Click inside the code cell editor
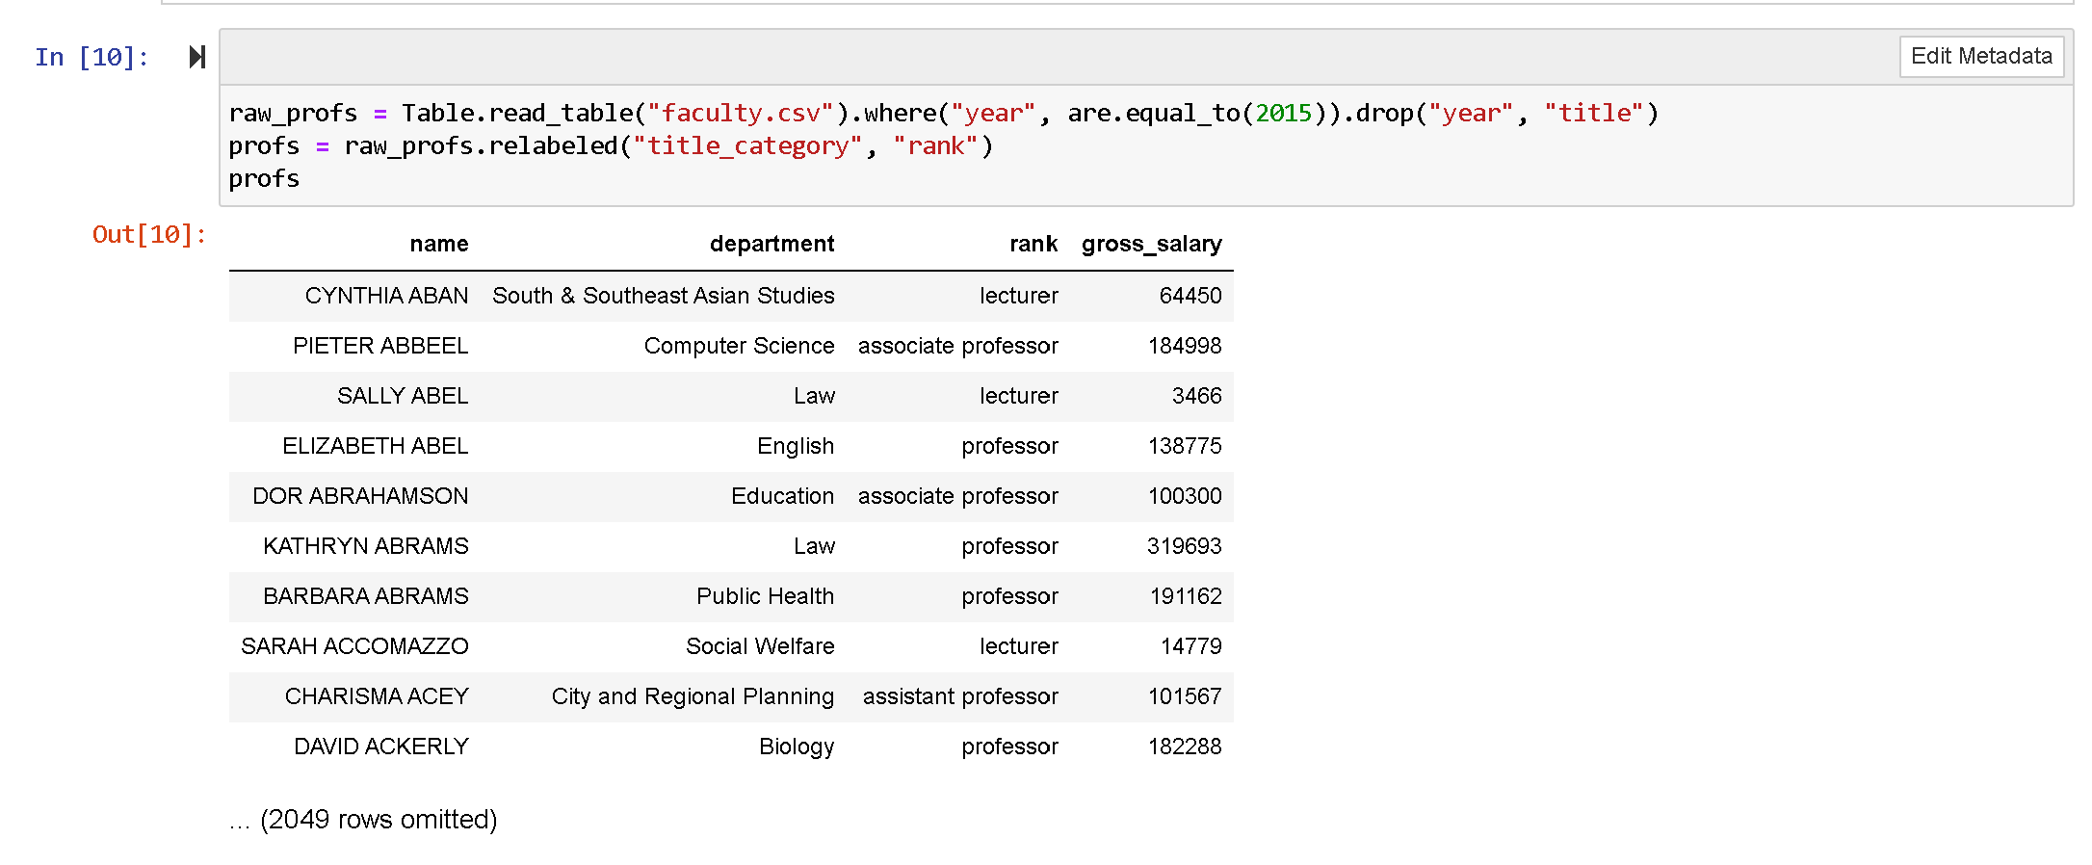 pos(1146,145)
